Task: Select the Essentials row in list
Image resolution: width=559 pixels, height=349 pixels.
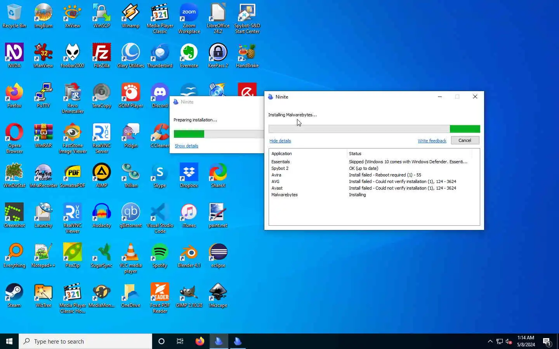Action: point(374,162)
